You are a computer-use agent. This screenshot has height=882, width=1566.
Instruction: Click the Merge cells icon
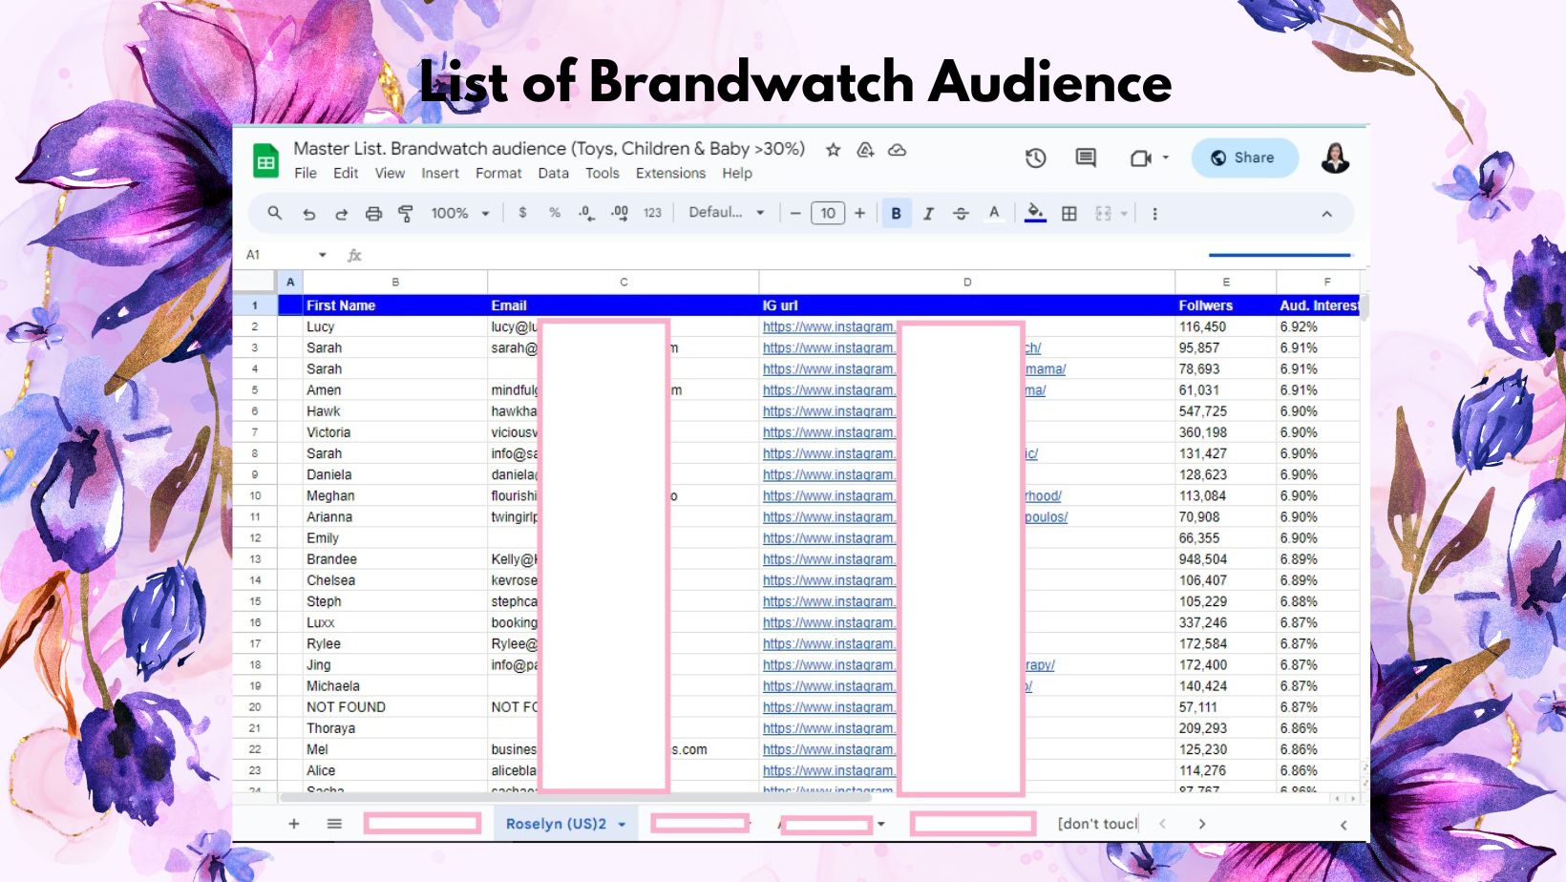pyautogui.click(x=1104, y=214)
